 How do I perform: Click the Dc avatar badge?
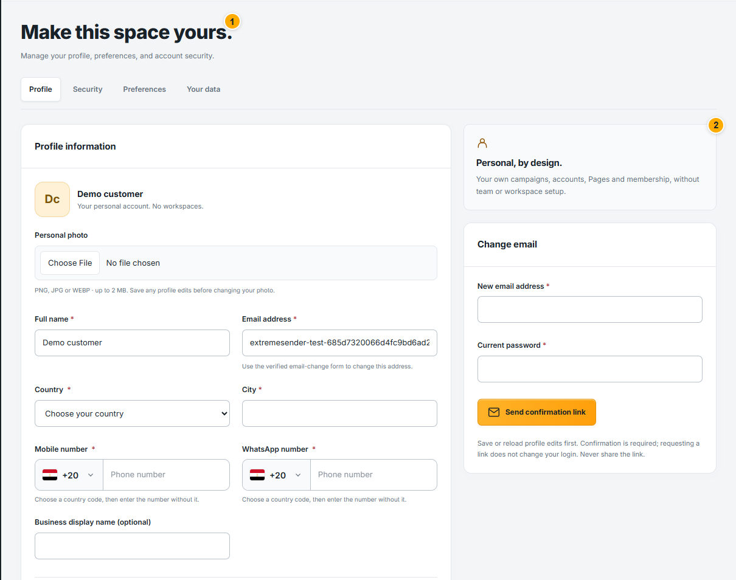[52, 199]
